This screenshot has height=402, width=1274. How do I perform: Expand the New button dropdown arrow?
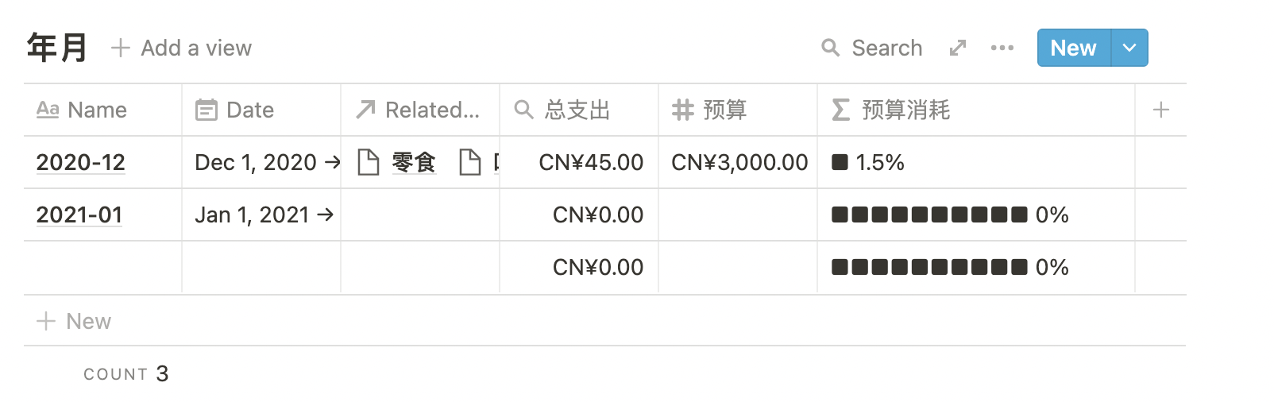click(1129, 48)
